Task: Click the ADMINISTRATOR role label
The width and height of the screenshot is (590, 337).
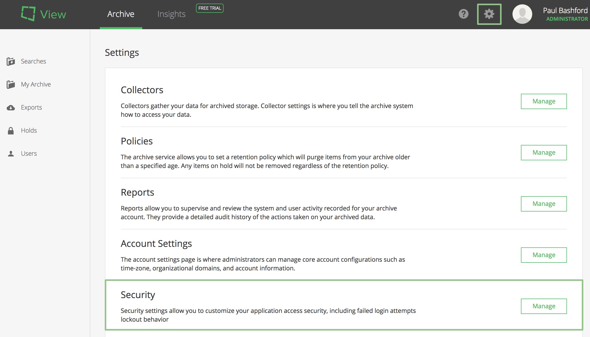Action: pos(567,19)
